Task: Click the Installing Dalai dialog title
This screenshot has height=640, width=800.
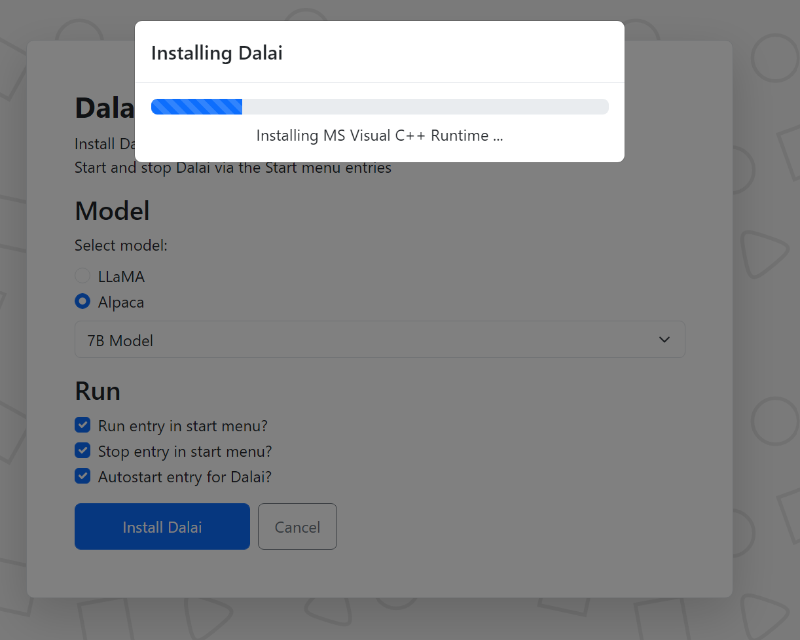Action: (x=217, y=53)
